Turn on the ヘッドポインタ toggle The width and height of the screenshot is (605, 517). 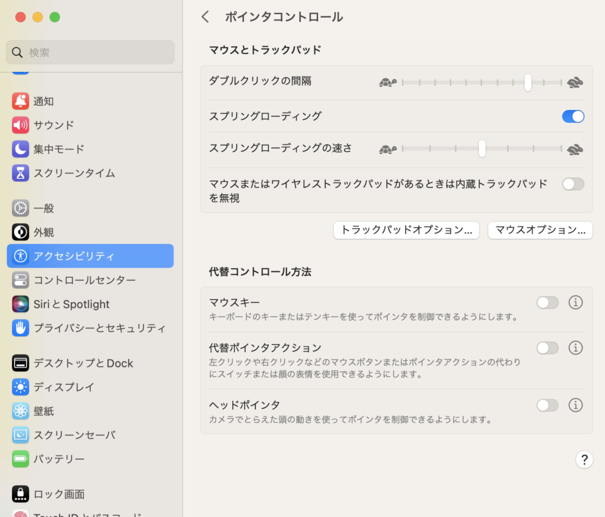click(x=547, y=405)
